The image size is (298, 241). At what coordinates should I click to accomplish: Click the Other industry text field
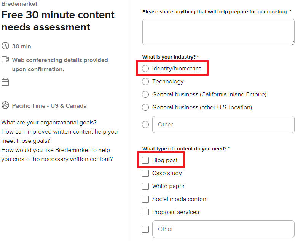click(x=223, y=124)
